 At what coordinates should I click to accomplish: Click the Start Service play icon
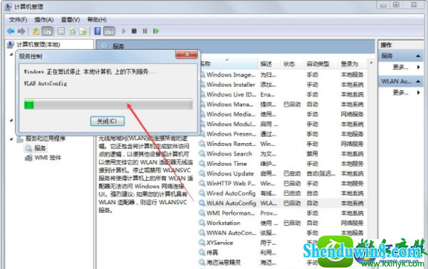coord(124,31)
